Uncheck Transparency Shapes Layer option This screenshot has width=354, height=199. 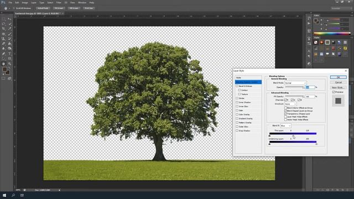point(285,114)
